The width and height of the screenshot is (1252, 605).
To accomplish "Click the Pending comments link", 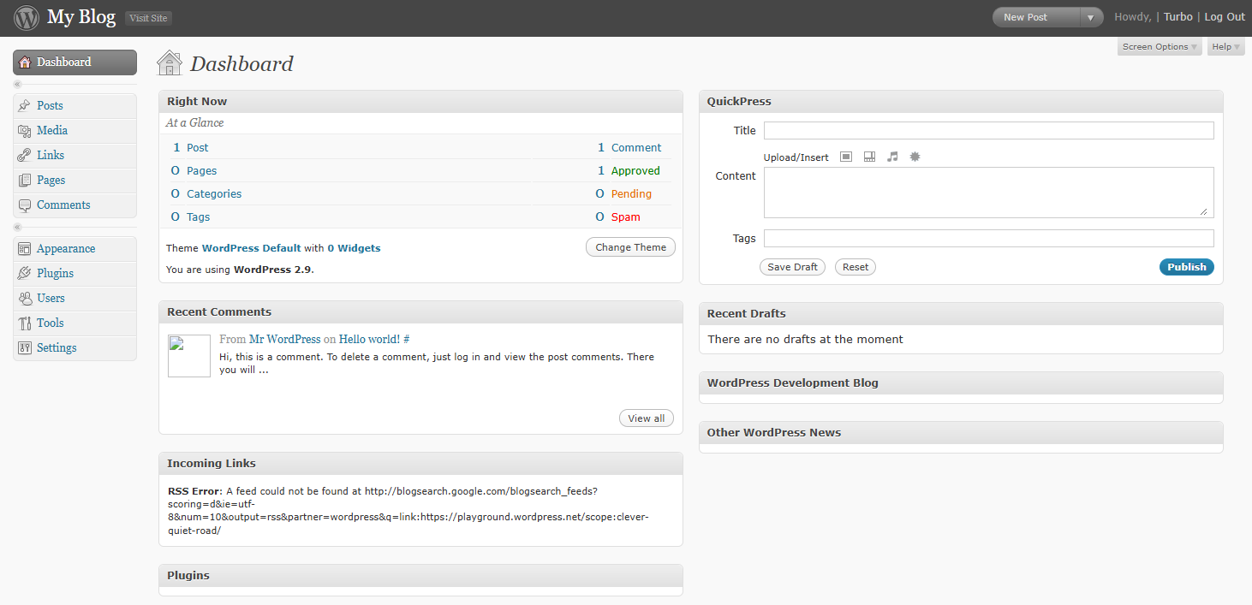I will (x=631, y=194).
